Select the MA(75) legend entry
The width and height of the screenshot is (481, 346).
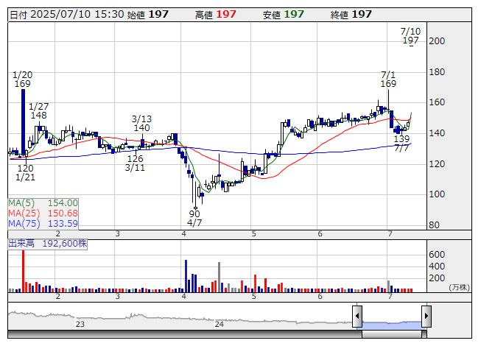click(43, 224)
